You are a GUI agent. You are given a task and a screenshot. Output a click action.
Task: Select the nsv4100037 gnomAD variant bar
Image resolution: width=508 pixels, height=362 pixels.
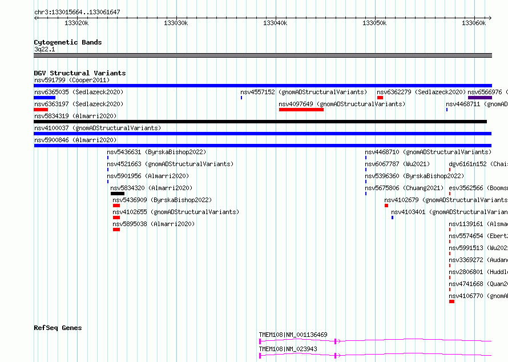263,134
